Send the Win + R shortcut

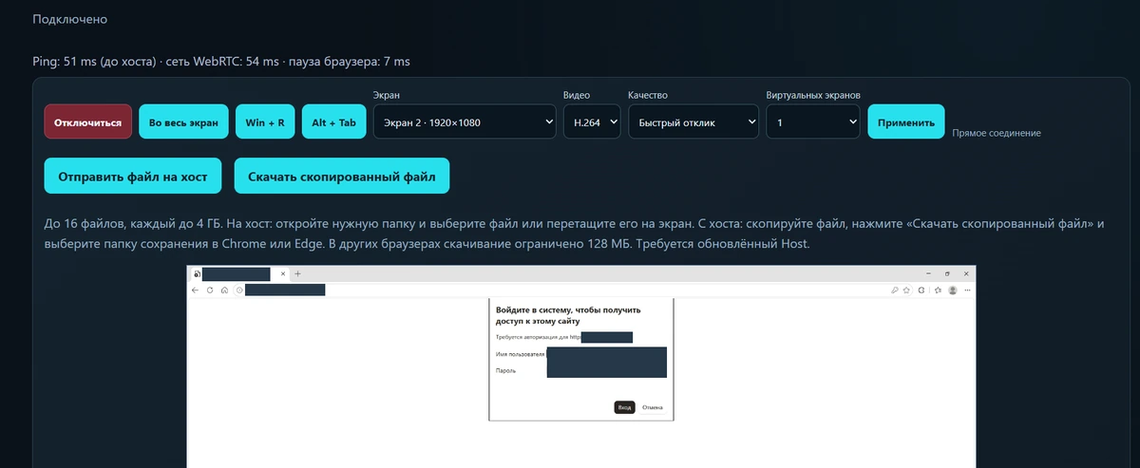tap(265, 122)
